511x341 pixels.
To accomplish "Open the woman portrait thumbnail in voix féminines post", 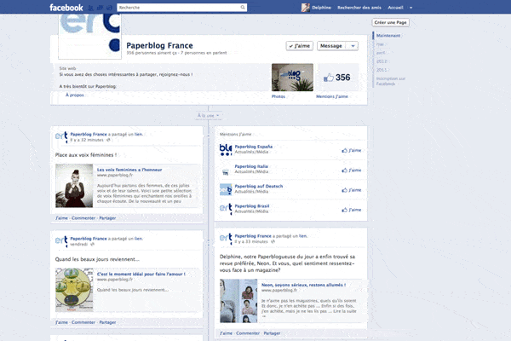I will point(74,186).
